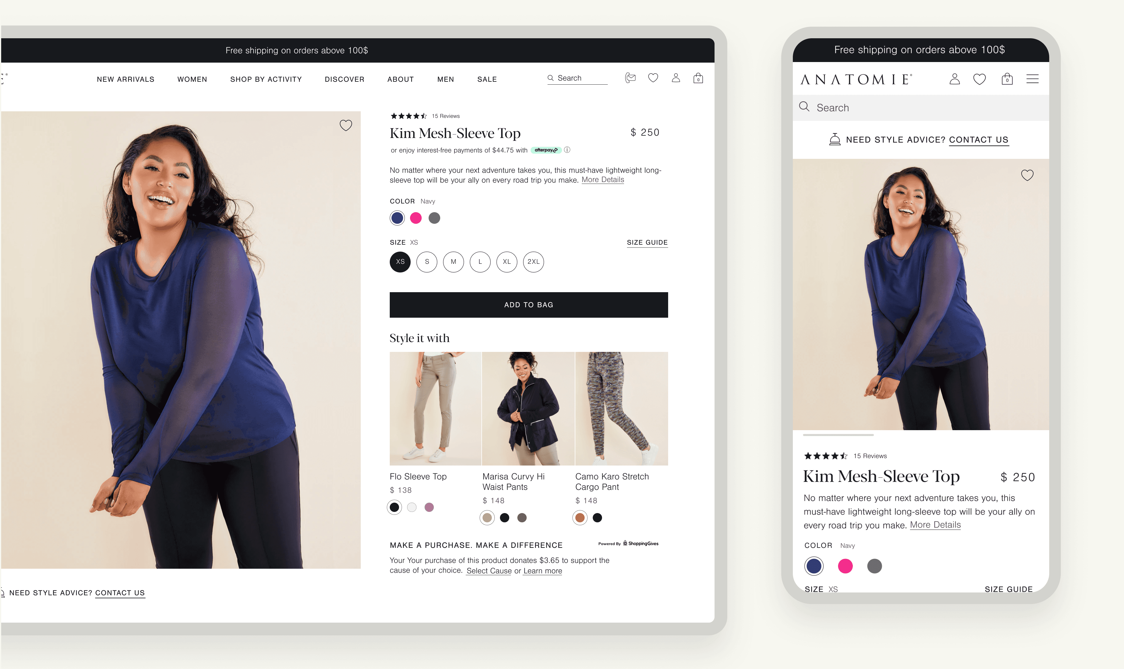Click the ADD TO BAG button
1124x669 pixels.
[x=528, y=305]
